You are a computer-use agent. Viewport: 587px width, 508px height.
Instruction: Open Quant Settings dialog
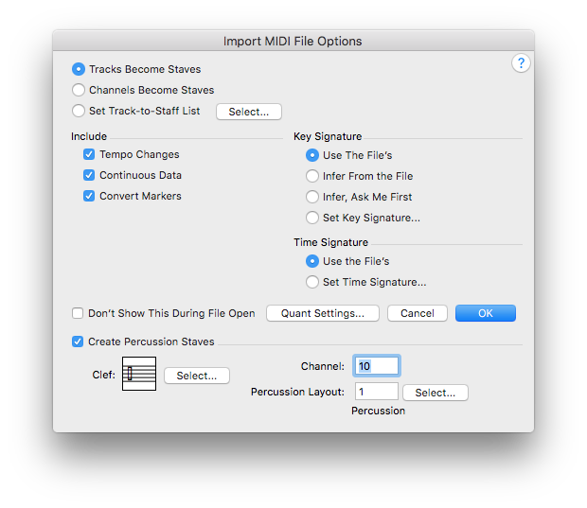coord(322,313)
